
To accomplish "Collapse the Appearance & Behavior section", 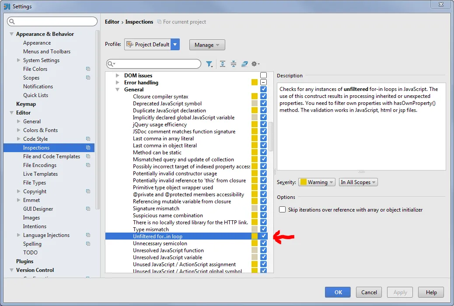I will 11,34.
